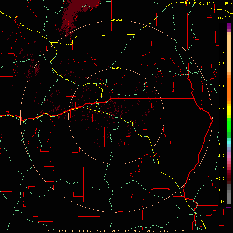This screenshot has width=233, height=233.
Task: Click the 6 JAN 26 date text
Action: click(x=168, y=231)
